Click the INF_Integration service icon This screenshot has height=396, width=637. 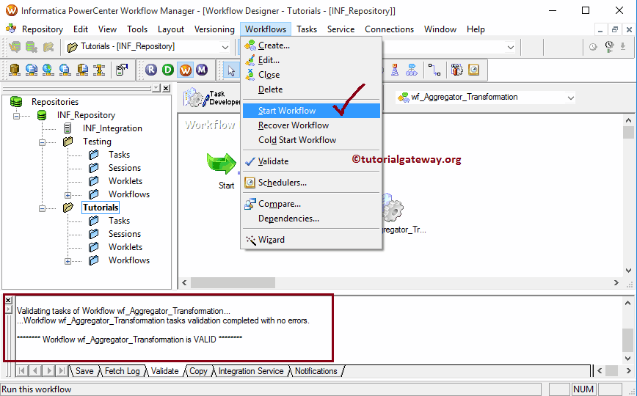[68, 128]
